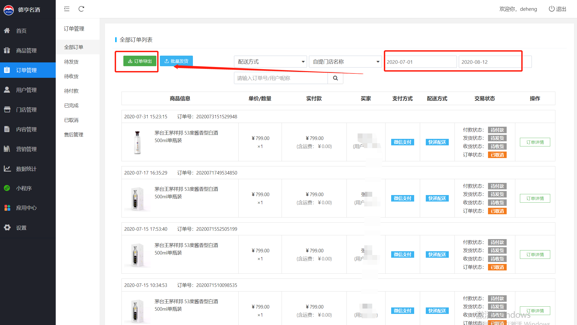The height and width of the screenshot is (325, 577).
Task: Open 数据统计 in the sidebar
Action: [x=28, y=169]
